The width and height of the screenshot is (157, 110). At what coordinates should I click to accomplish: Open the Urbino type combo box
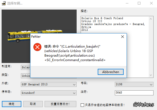(x=26, y=76)
